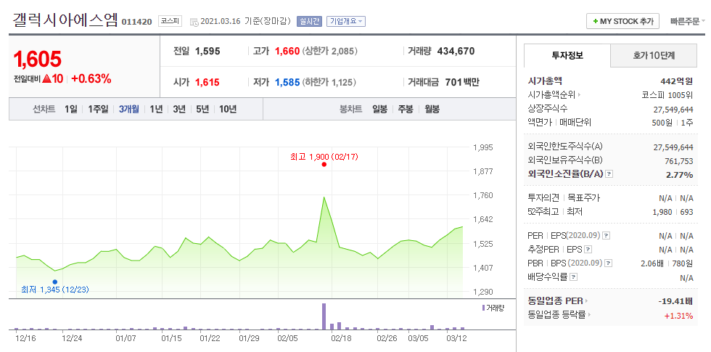The width and height of the screenshot is (711, 352).
Task: Expand arrow beside 동일업종 등락률
Action: pos(590,314)
